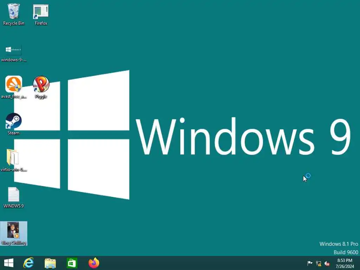The height and width of the screenshot is (270, 360).
Task: Open the Start button on taskbar
Action: coord(9,263)
